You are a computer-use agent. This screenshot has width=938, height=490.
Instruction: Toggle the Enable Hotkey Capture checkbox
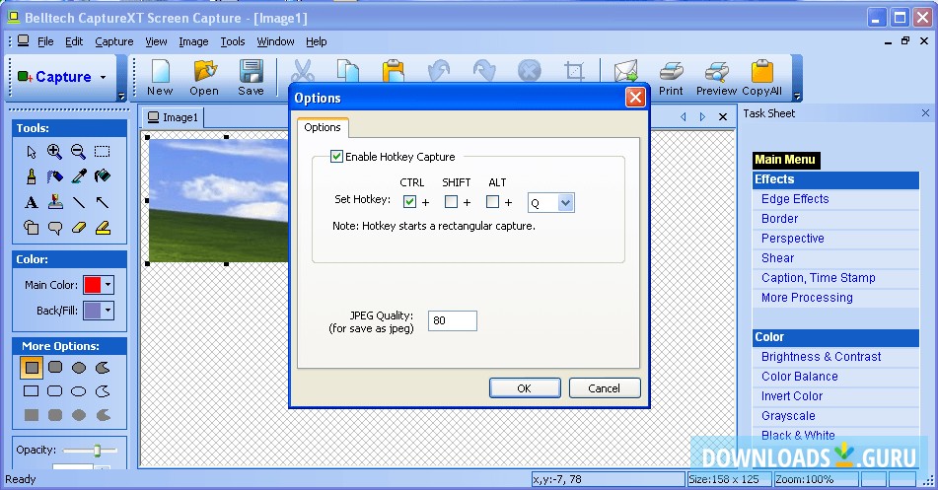coord(336,157)
